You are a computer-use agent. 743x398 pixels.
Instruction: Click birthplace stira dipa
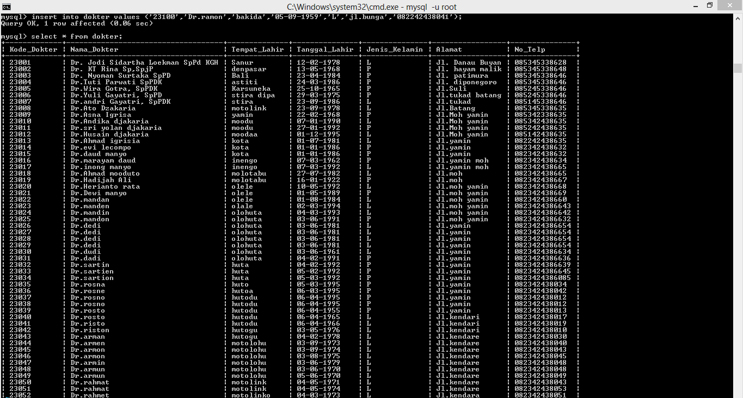253,95
